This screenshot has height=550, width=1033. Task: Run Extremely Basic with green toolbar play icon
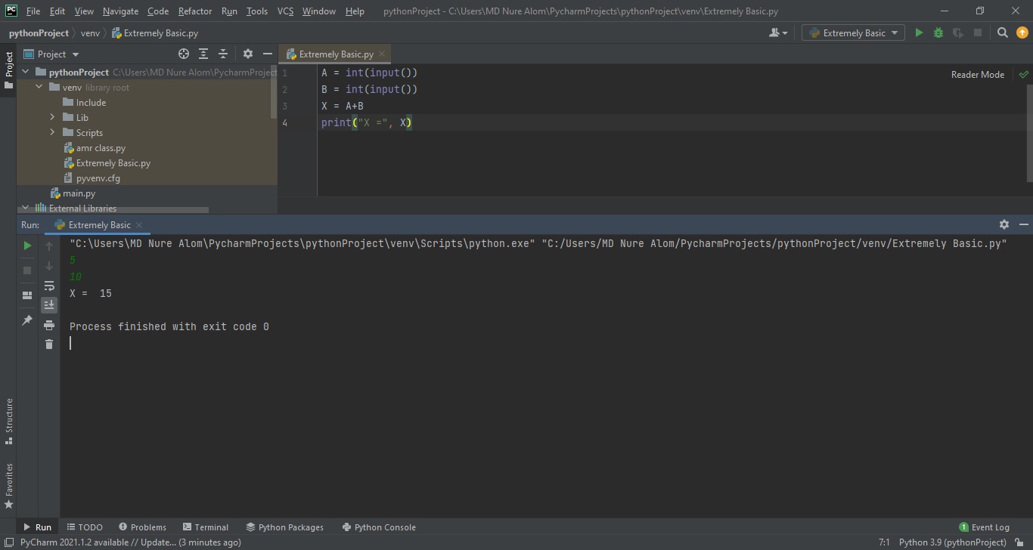pyautogui.click(x=919, y=32)
